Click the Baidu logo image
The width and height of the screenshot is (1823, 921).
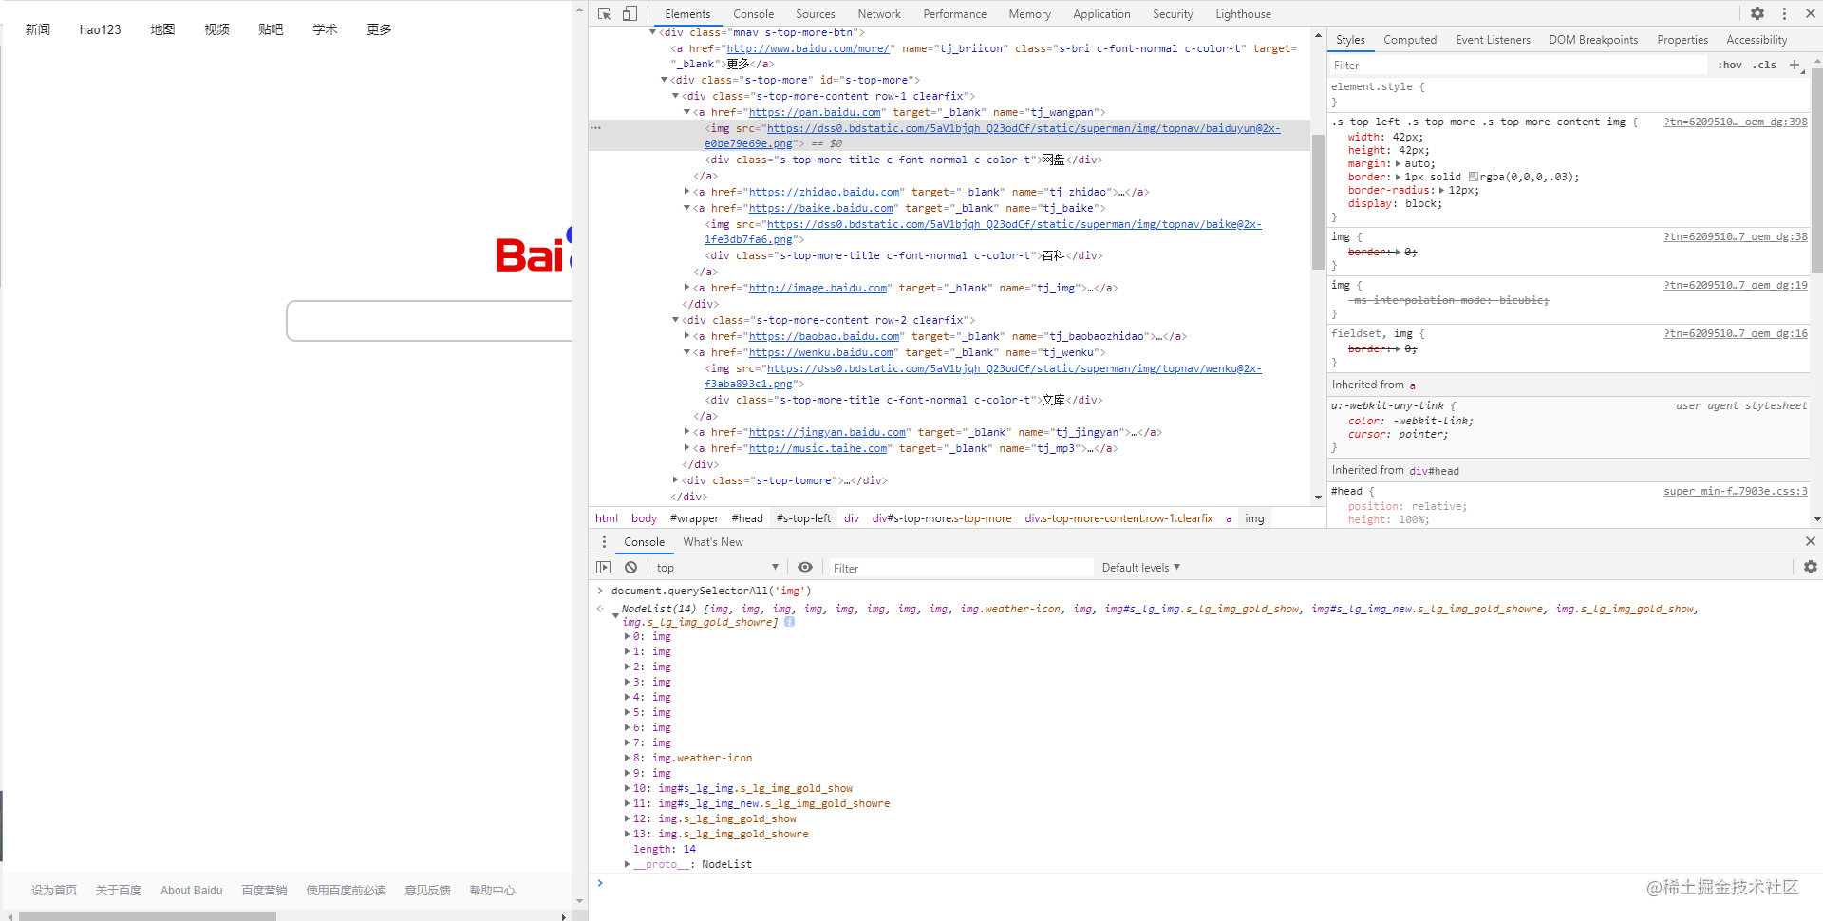(534, 252)
